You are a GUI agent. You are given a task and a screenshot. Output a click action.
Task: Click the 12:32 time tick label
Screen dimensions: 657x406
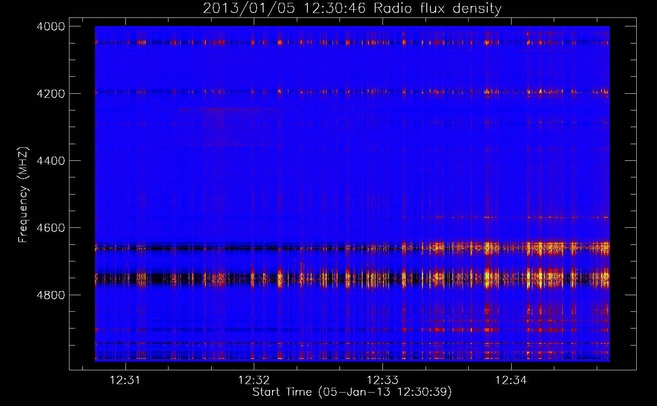[x=254, y=380]
